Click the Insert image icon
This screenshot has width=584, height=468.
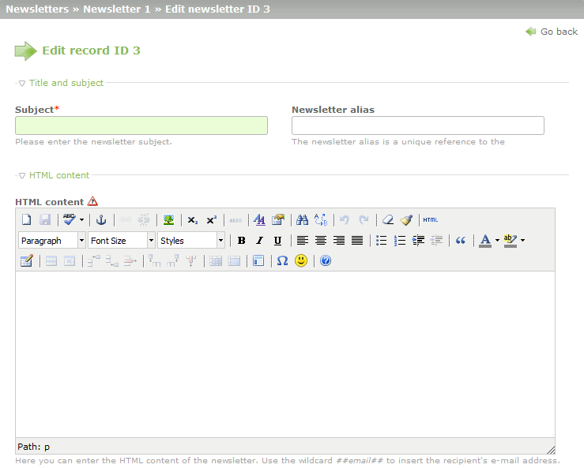[168, 220]
